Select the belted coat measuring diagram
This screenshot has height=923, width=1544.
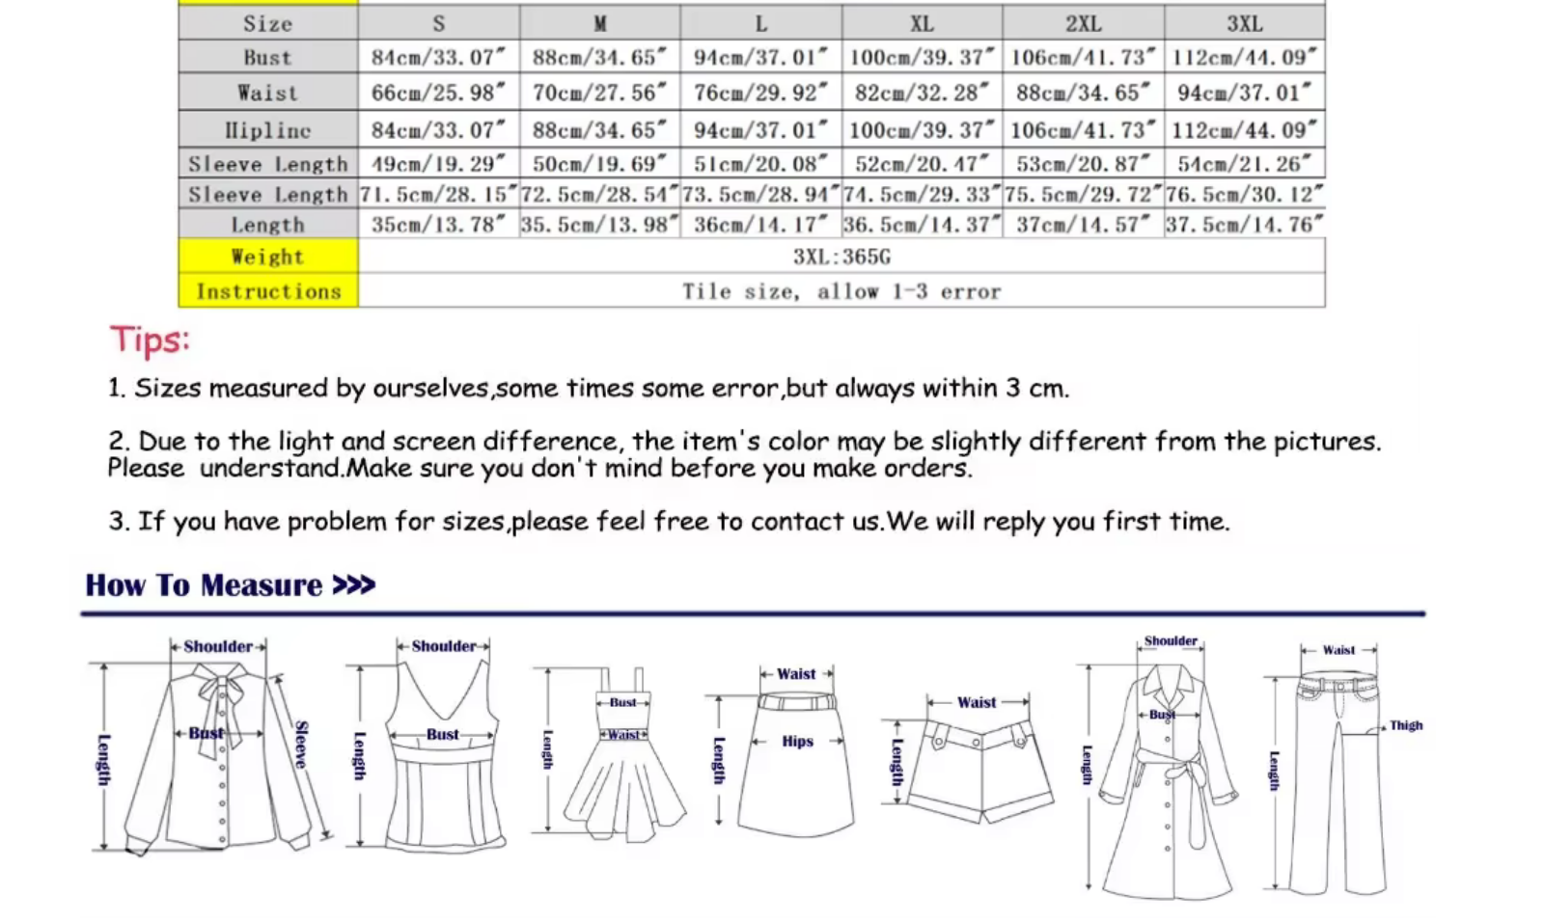tap(1159, 767)
